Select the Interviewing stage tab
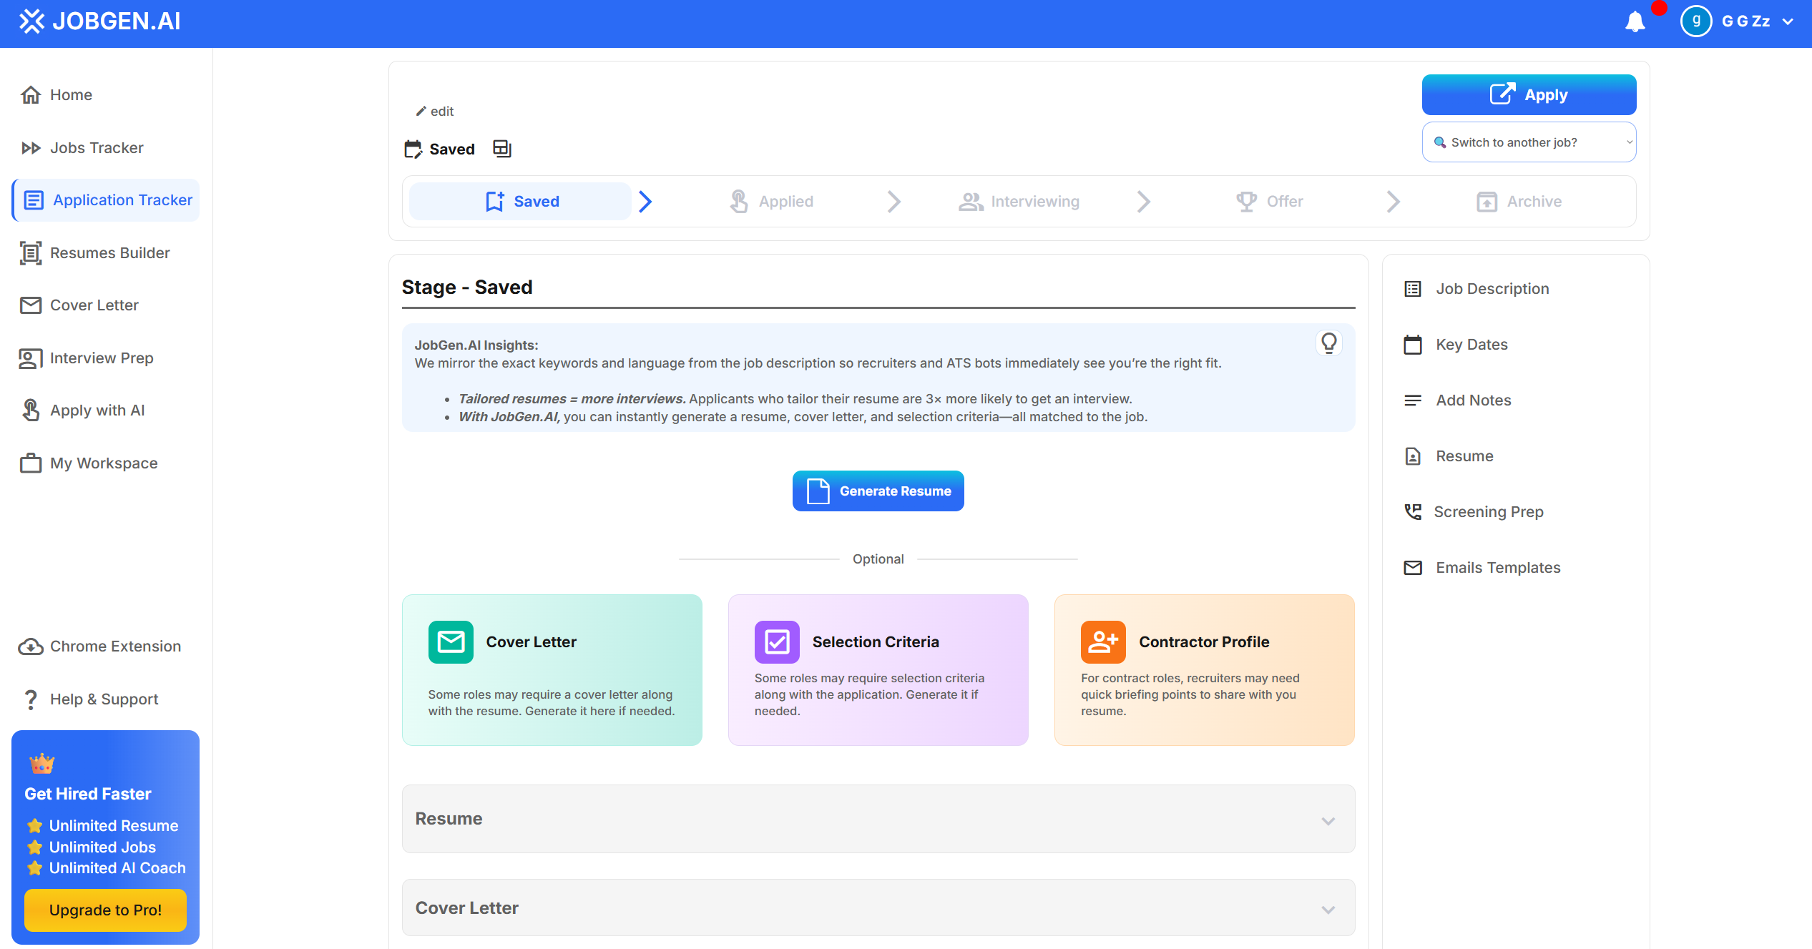This screenshot has height=949, width=1812. click(x=1019, y=202)
